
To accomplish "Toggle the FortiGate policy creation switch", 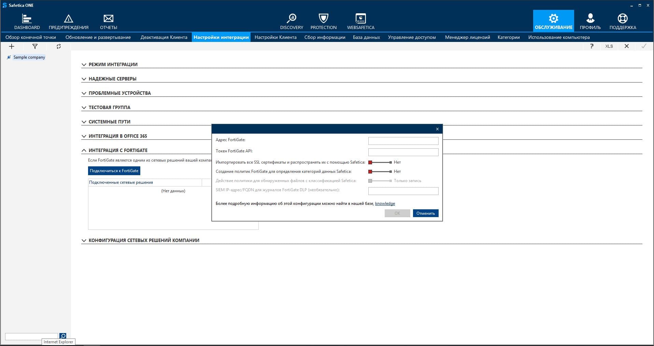I will pos(380,171).
